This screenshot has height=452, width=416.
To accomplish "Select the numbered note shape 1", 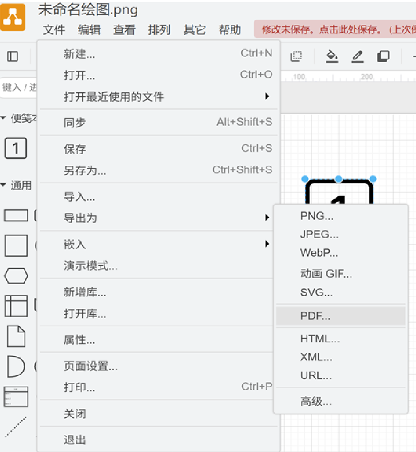I will pos(16,148).
